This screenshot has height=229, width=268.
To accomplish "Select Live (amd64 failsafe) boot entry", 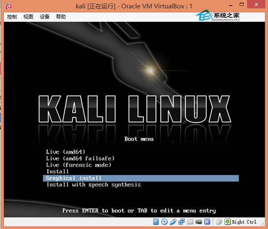I will tap(80, 158).
